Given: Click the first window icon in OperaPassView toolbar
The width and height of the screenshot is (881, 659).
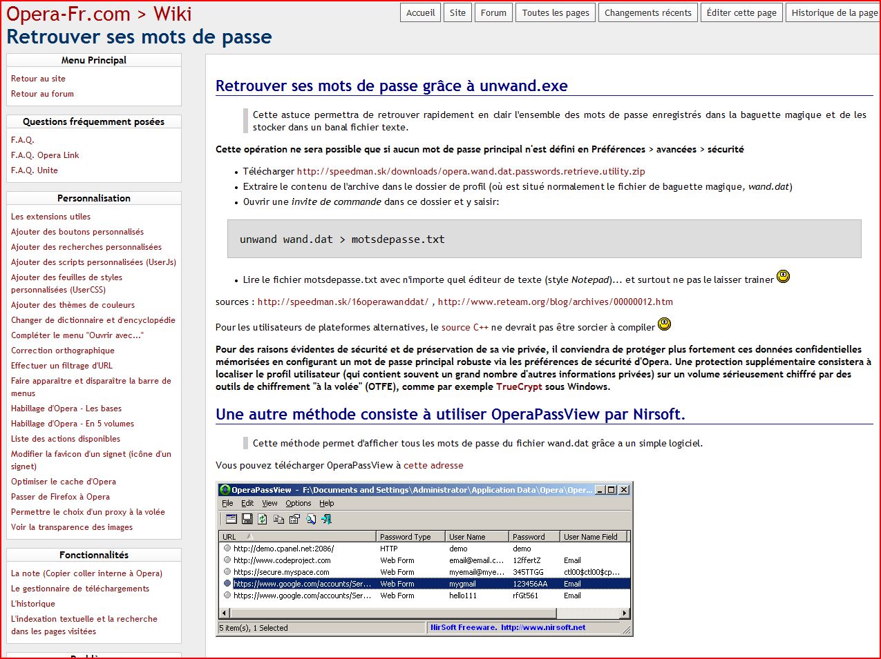Looking at the screenshot, I should (x=231, y=519).
